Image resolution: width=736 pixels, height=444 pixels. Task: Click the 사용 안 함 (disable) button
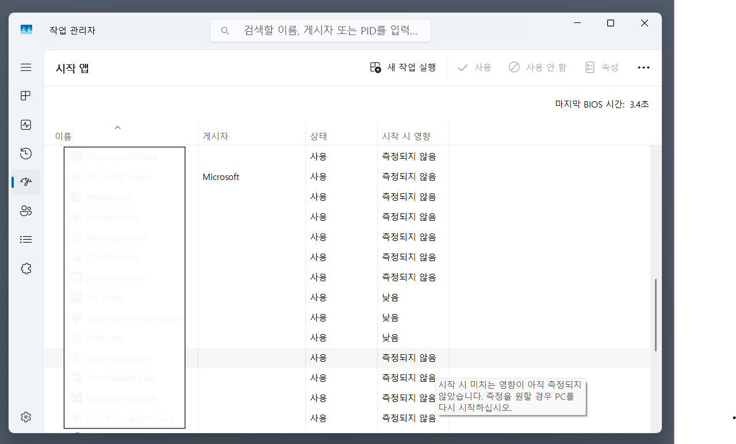(x=538, y=67)
